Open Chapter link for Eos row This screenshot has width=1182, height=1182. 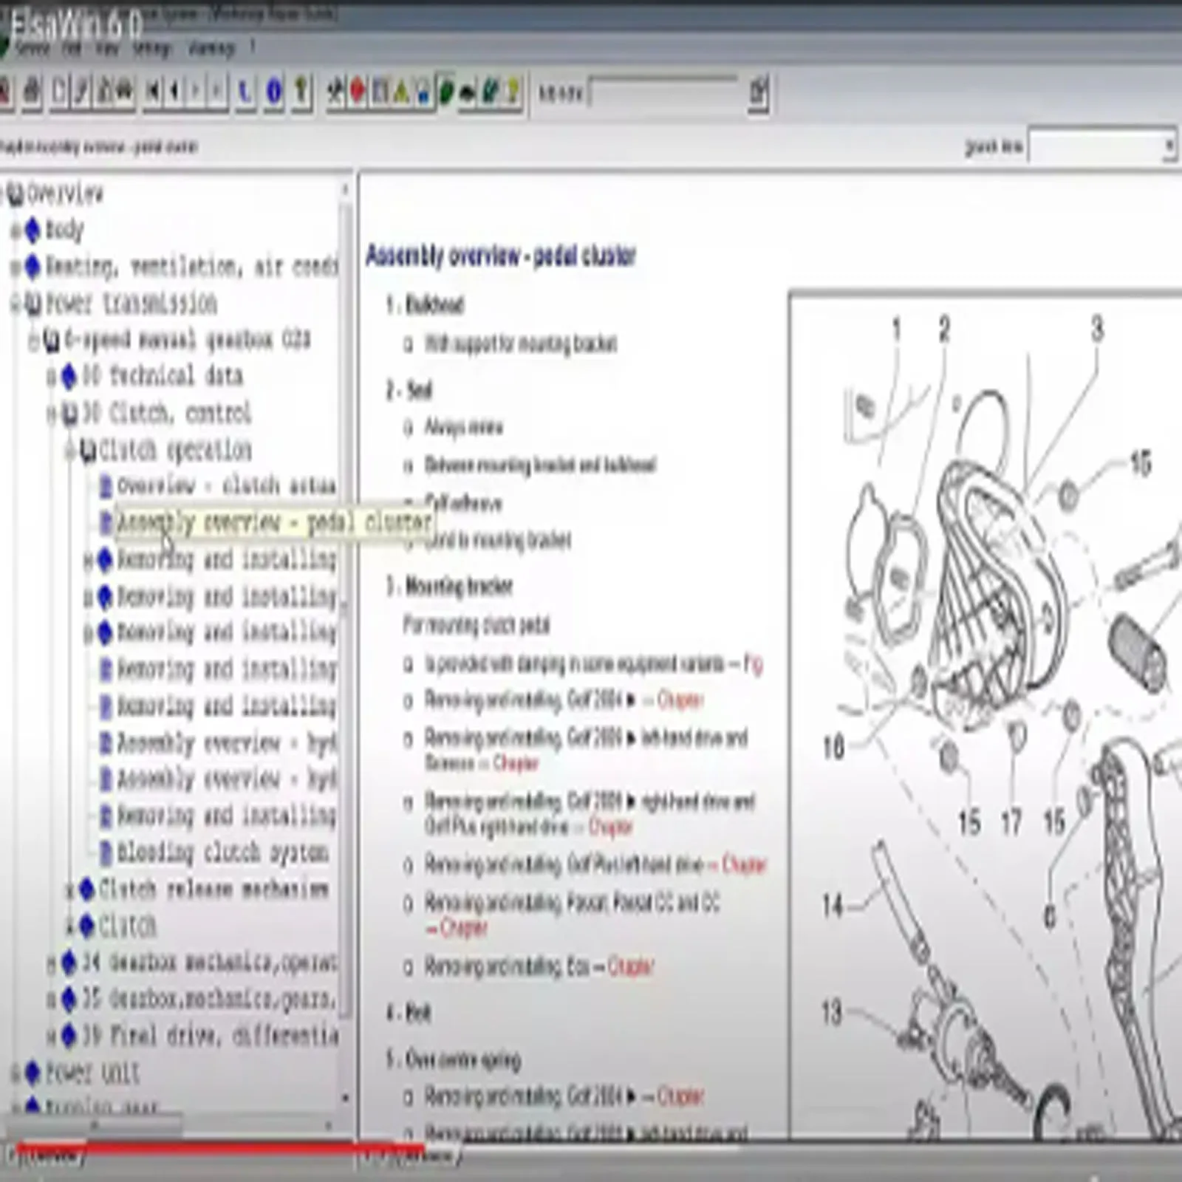(631, 966)
